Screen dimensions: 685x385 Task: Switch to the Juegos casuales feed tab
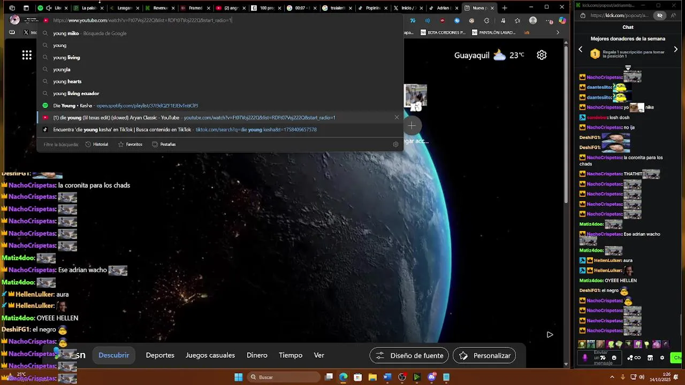[210, 355]
